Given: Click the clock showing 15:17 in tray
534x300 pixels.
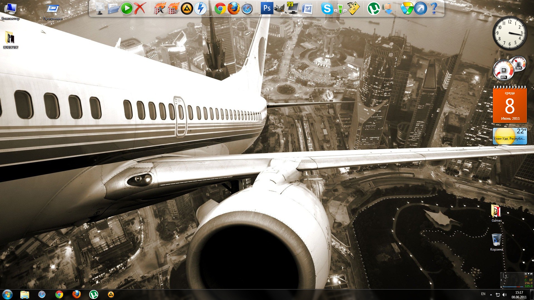Looking at the screenshot, I should pyautogui.click(x=519, y=294).
